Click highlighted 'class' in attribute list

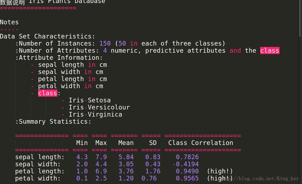point(47,93)
